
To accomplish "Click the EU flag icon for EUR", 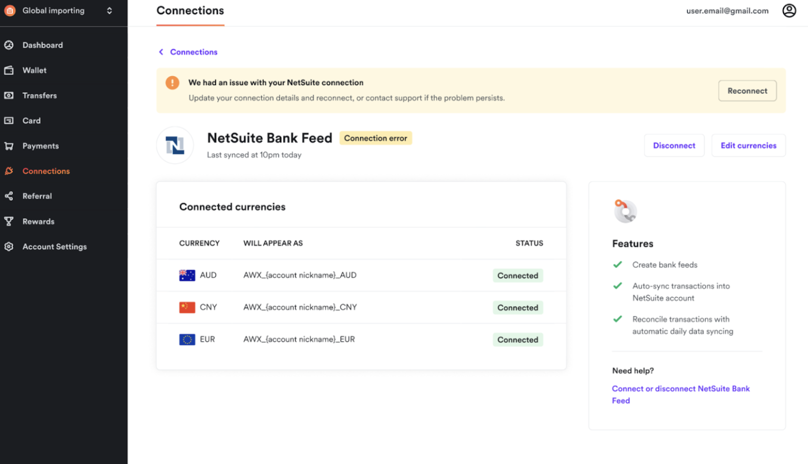I will point(187,339).
